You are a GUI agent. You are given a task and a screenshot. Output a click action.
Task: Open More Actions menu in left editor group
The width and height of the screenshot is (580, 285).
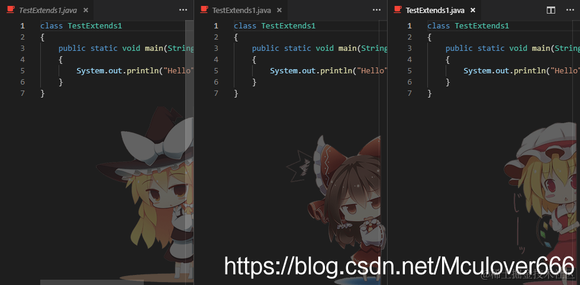[183, 10]
